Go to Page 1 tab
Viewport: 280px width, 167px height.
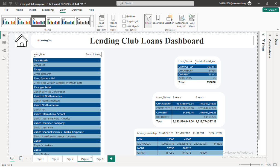point(40,159)
